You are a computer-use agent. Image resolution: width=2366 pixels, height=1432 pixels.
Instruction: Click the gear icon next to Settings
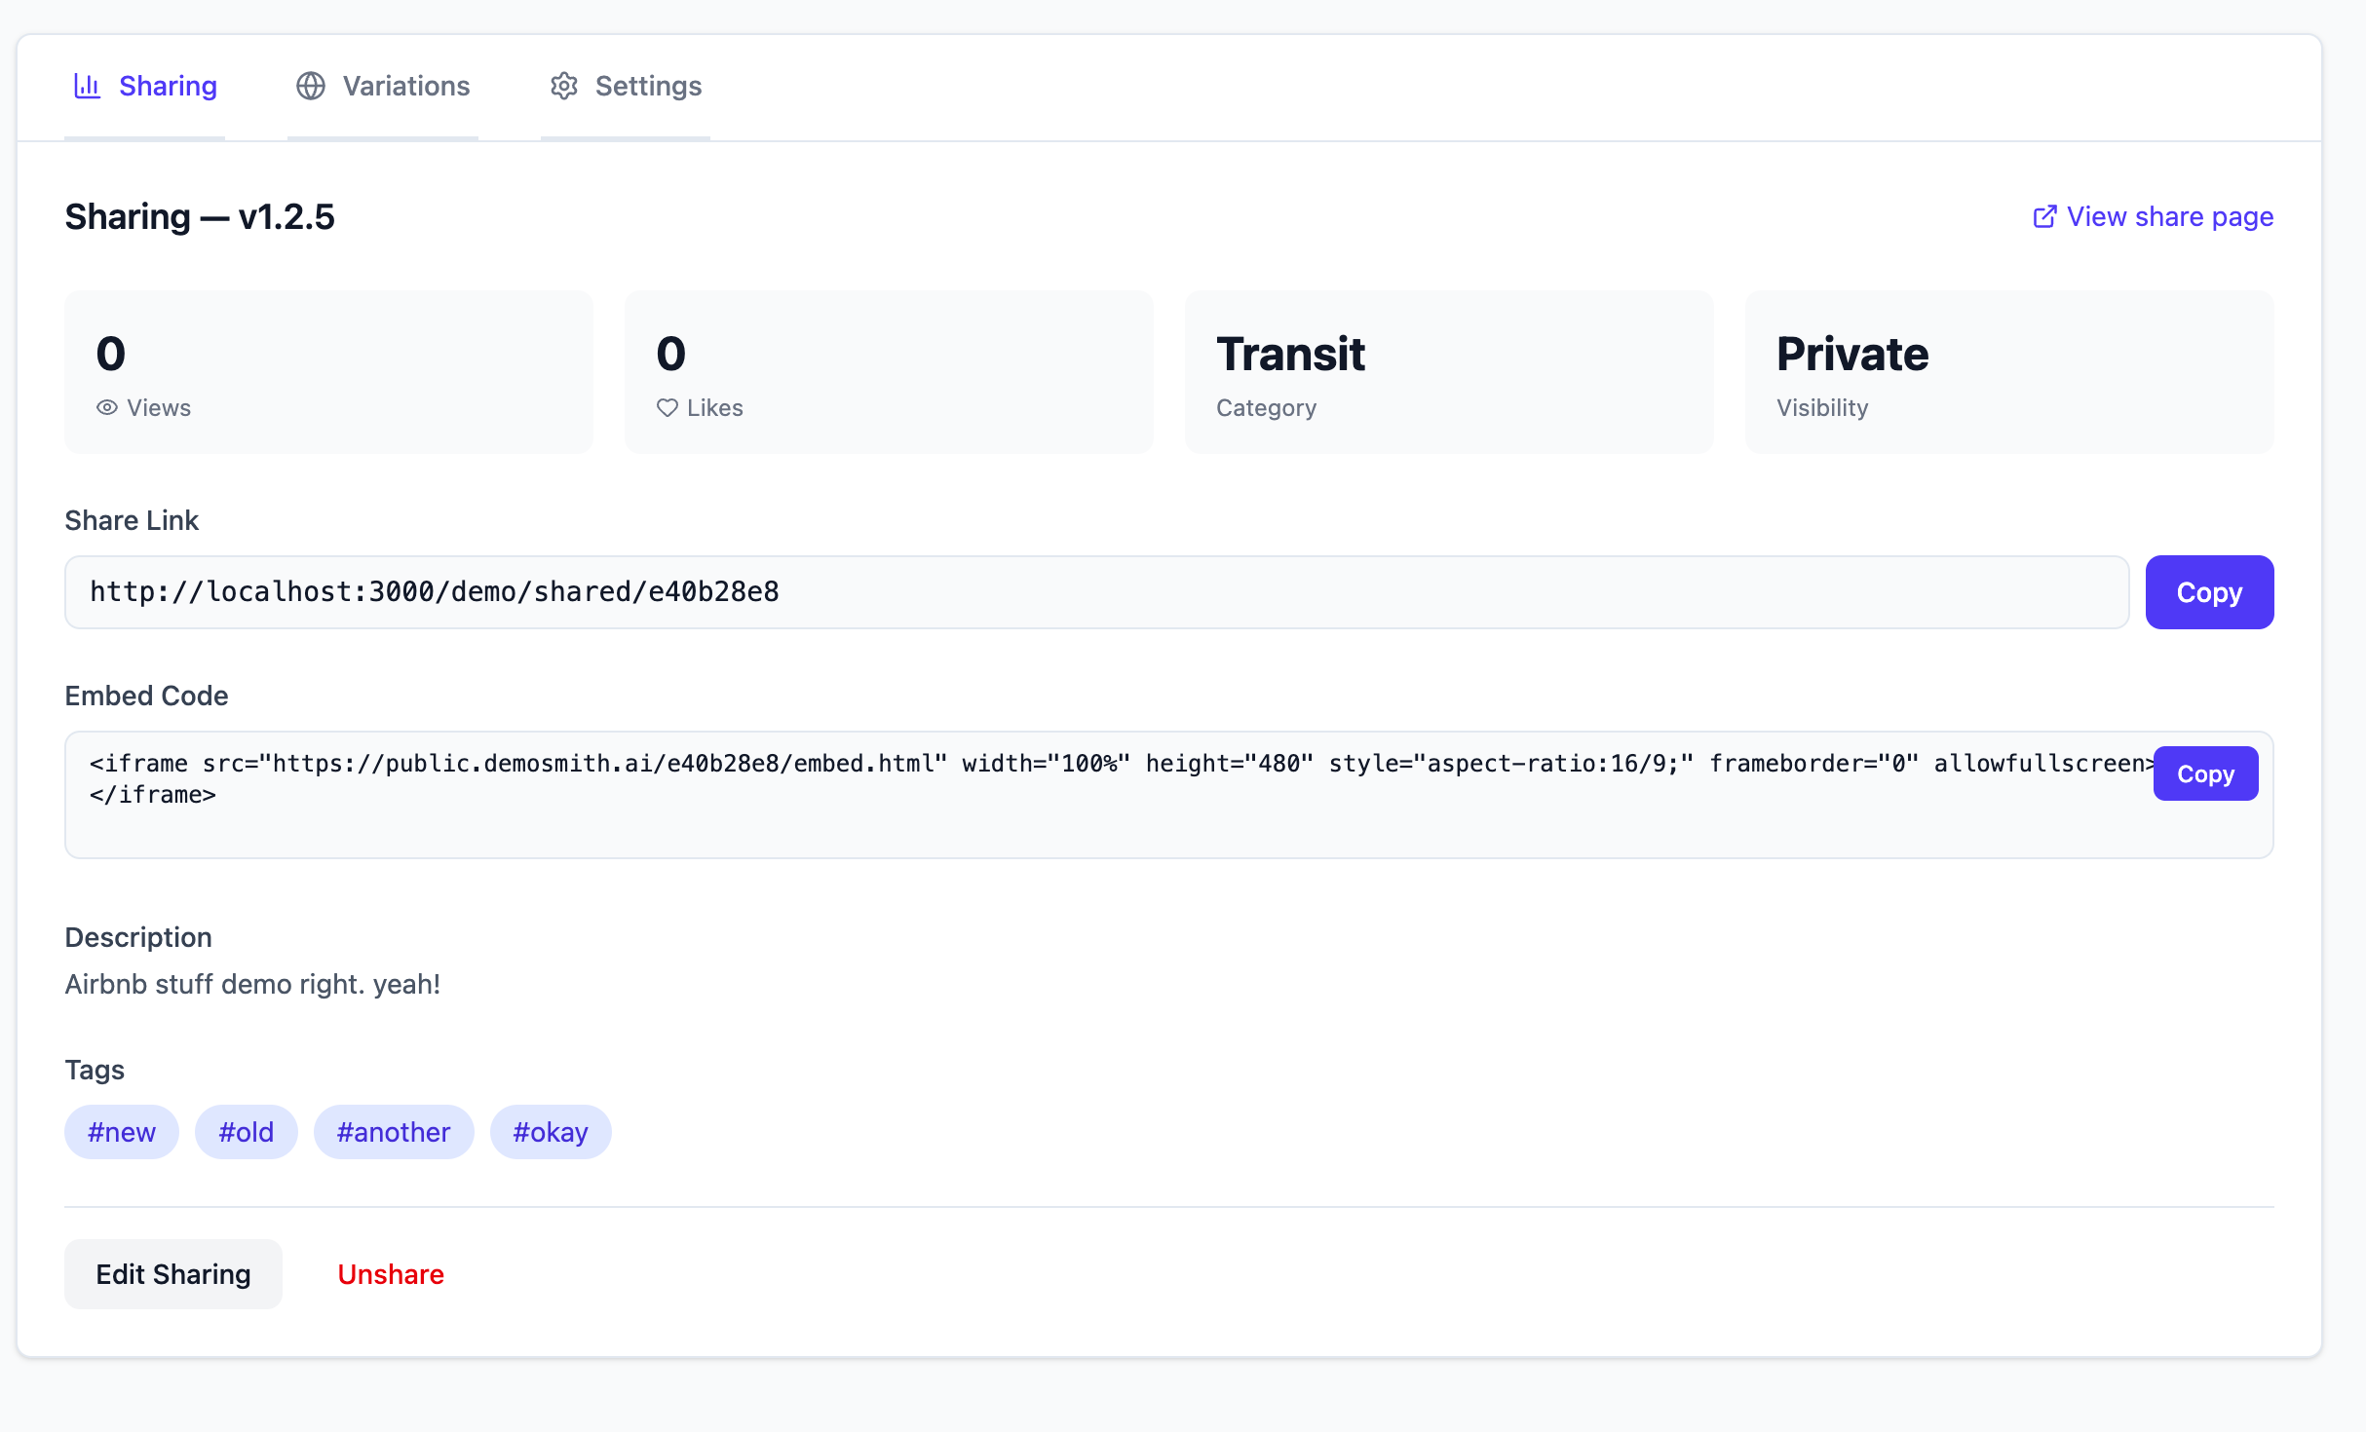point(565,86)
